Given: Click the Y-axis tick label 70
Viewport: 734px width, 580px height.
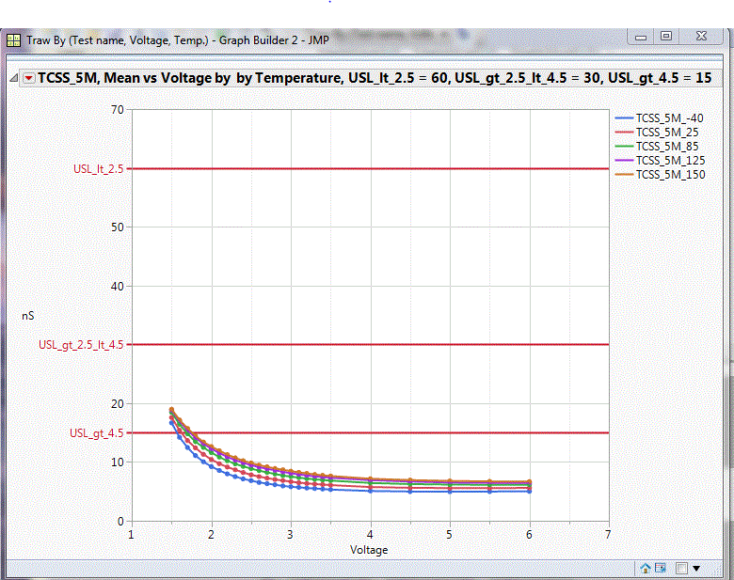Looking at the screenshot, I should coord(118,110).
